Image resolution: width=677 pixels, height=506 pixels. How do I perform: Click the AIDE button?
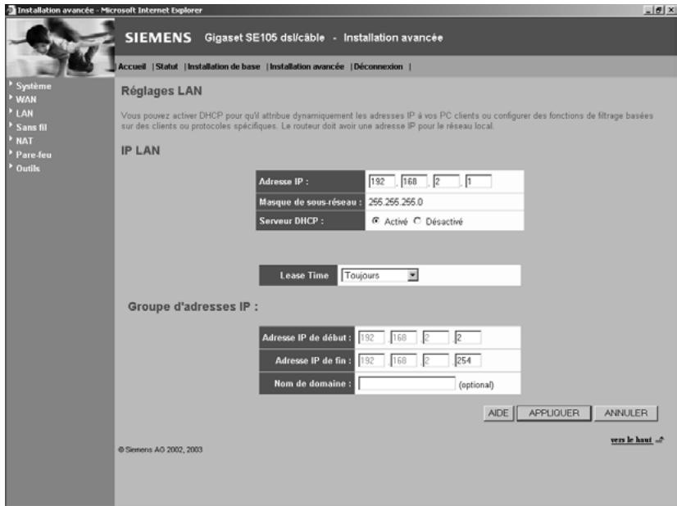(x=498, y=413)
